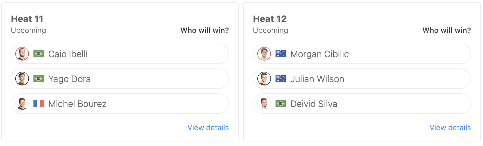
Task: Click Morgan Cibilic's avatar photo
Action: [x=264, y=54]
